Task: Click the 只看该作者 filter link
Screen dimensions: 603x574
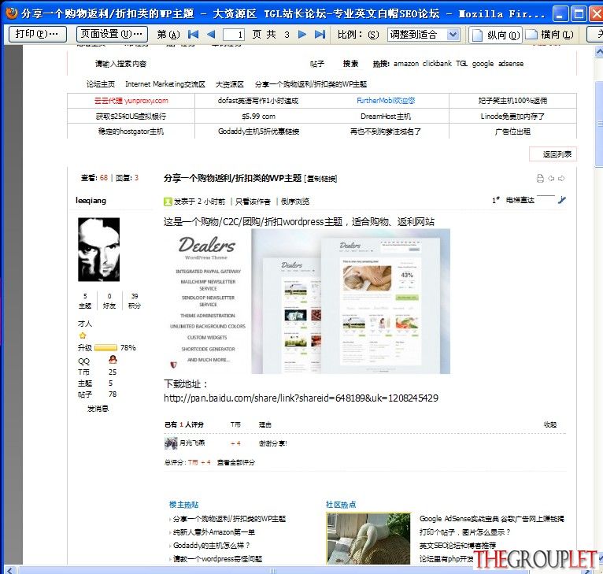Action: [x=253, y=202]
